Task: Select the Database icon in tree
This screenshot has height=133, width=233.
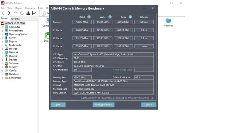Action: click(7, 74)
